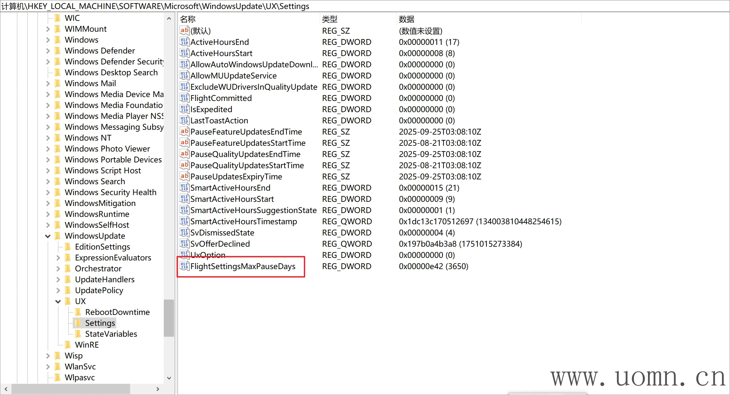Collapse the UX key chevron
Image resolution: width=730 pixels, height=395 pixels.
58,301
